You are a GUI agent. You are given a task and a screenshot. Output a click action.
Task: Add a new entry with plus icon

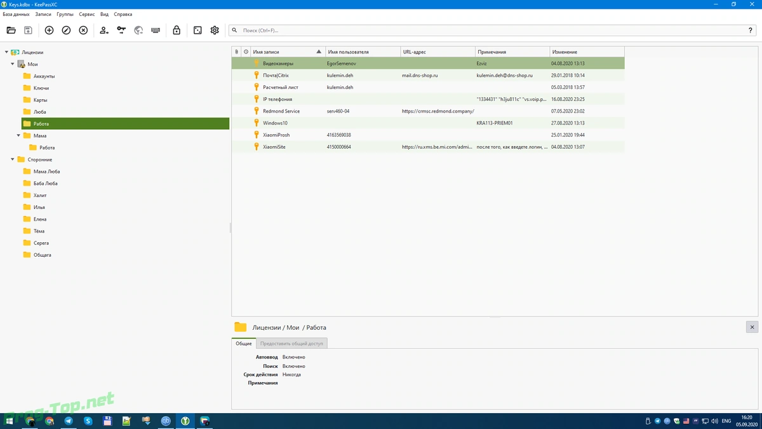49,31
